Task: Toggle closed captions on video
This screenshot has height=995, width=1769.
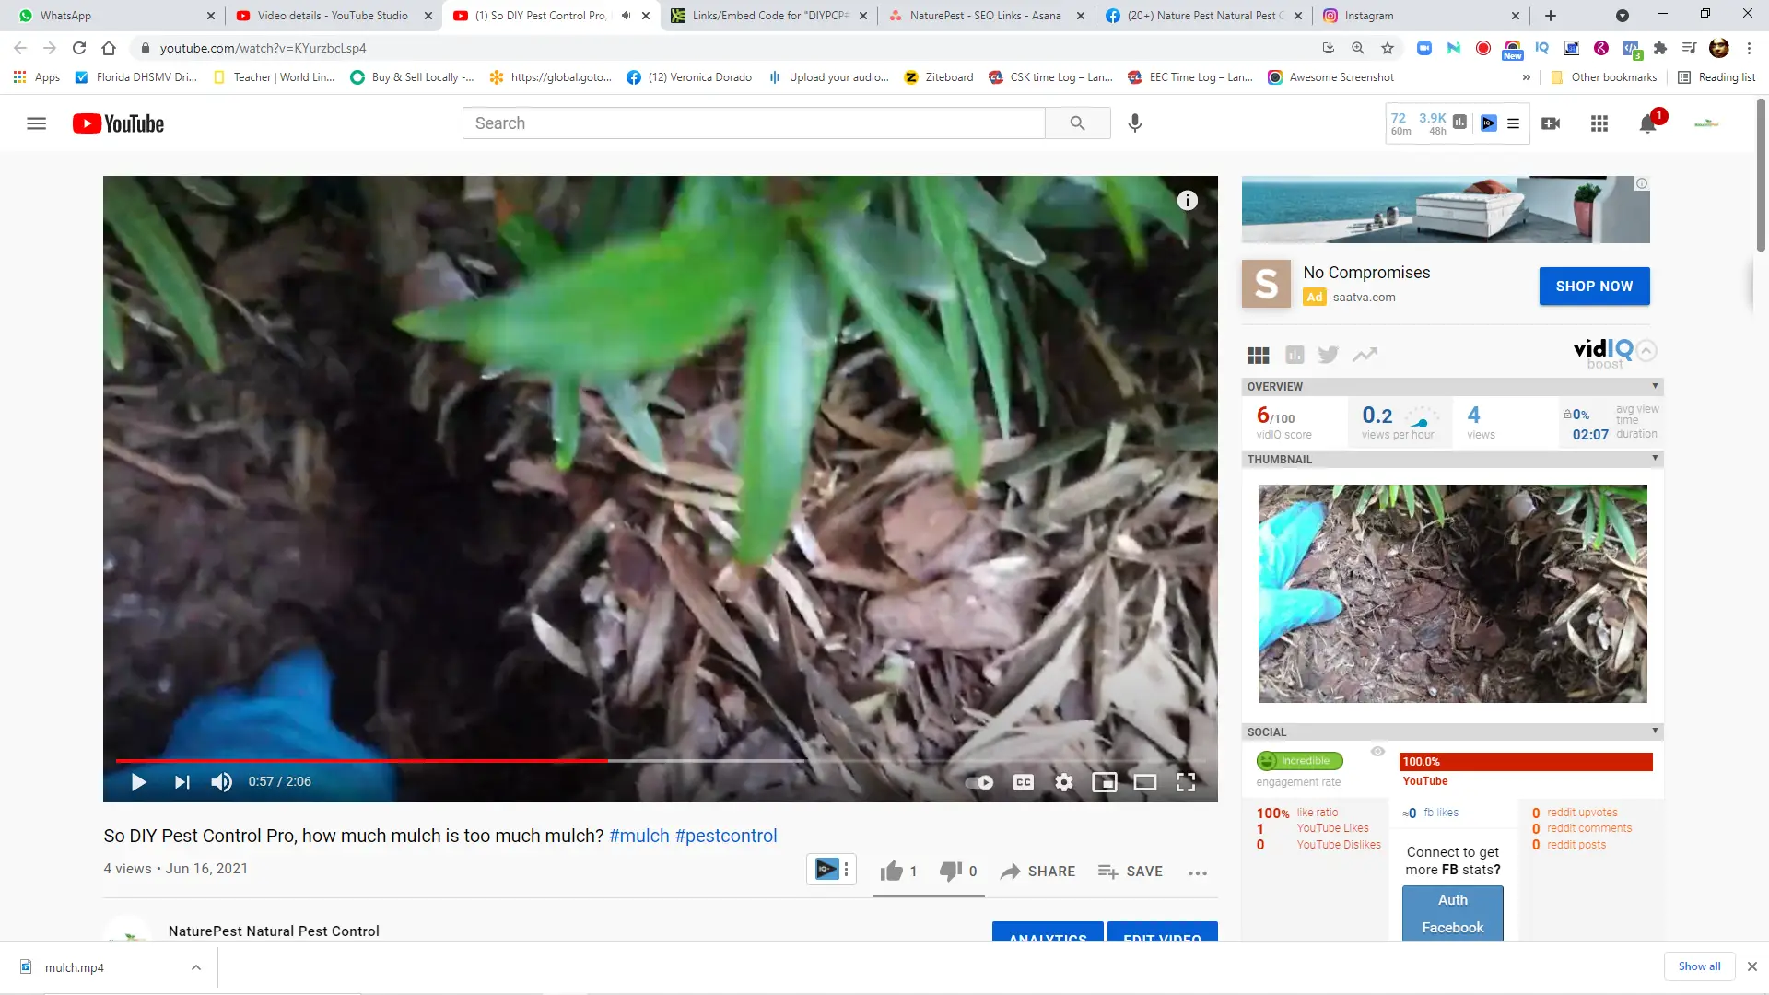Action: tap(1024, 782)
